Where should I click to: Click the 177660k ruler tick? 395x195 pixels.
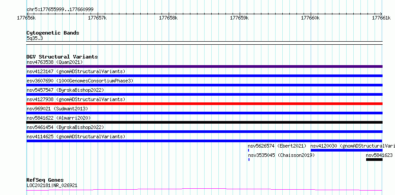coord(311,18)
